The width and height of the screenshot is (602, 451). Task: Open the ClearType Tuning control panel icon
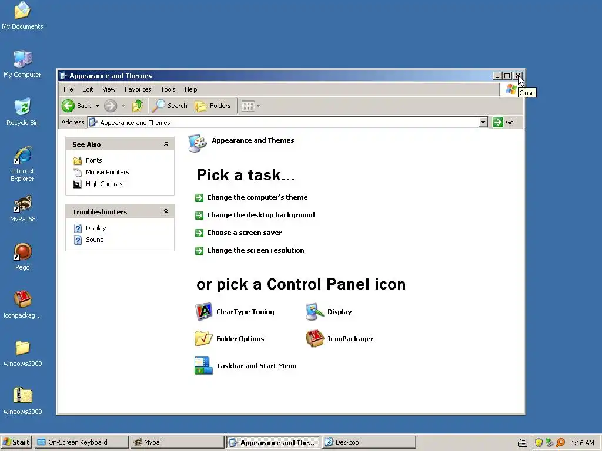point(203,312)
